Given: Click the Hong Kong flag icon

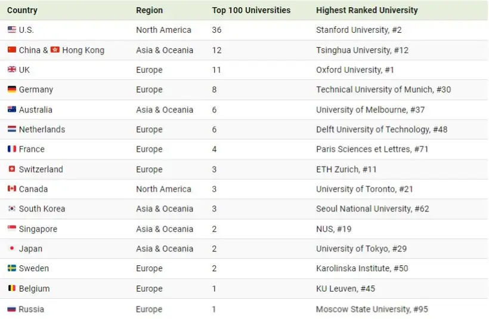Looking at the screenshot, I should 55,50.
